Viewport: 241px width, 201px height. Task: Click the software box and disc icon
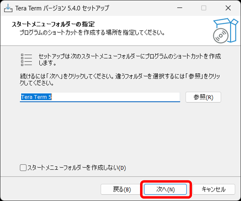click(x=226, y=31)
